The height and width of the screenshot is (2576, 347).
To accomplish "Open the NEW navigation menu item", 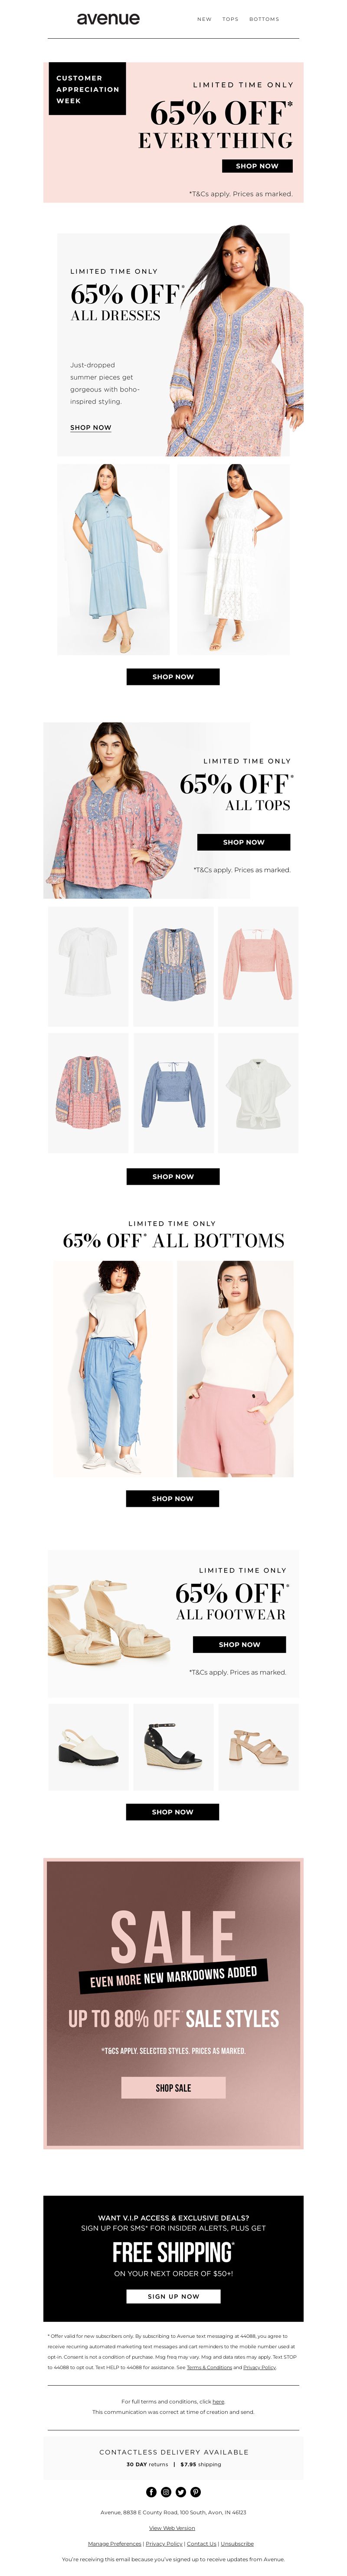I will click(x=204, y=19).
